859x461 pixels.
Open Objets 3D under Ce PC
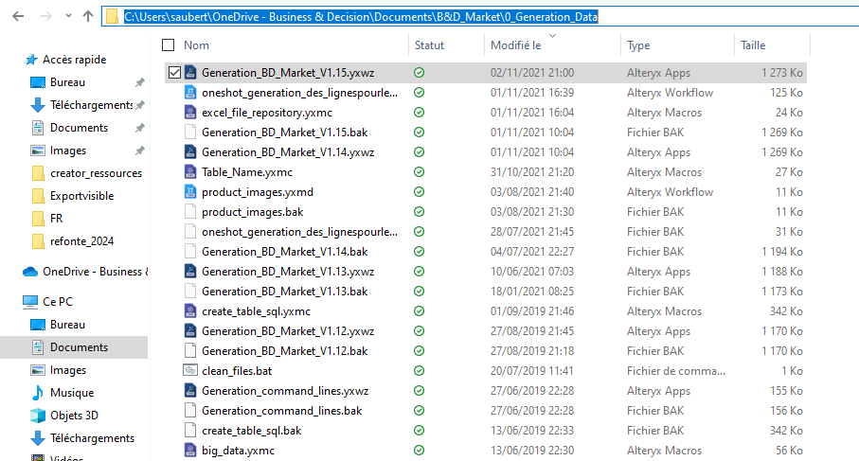tap(74, 416)
